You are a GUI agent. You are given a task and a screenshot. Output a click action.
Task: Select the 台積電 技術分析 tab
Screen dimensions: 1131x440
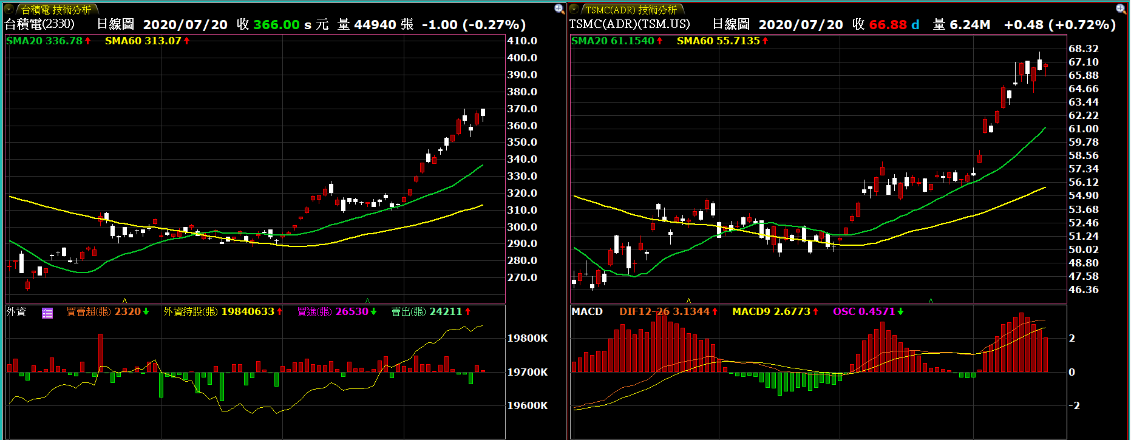[56, 10]
